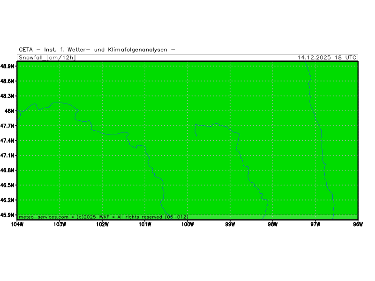Click the Snowfall [cm/12h] label
375x281 pixels.
47,58
